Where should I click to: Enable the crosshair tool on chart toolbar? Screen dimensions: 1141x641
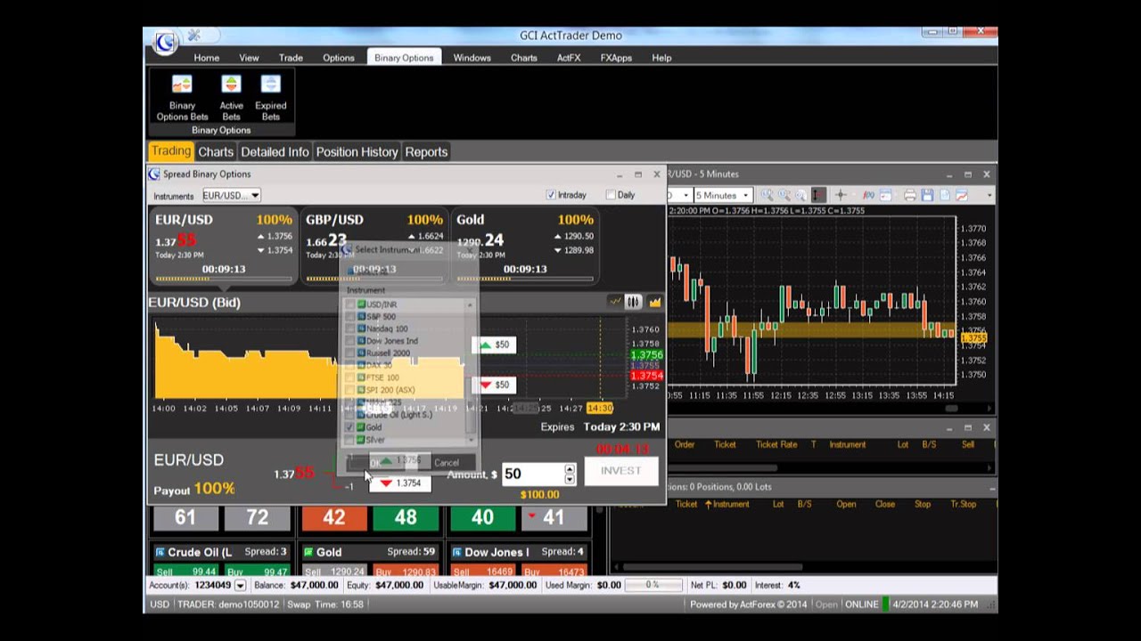click(840, 195)
